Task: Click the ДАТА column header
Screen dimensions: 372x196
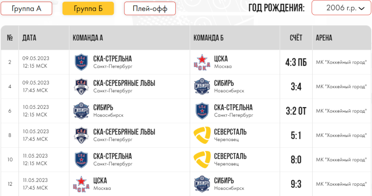Action: click(29, 38)
